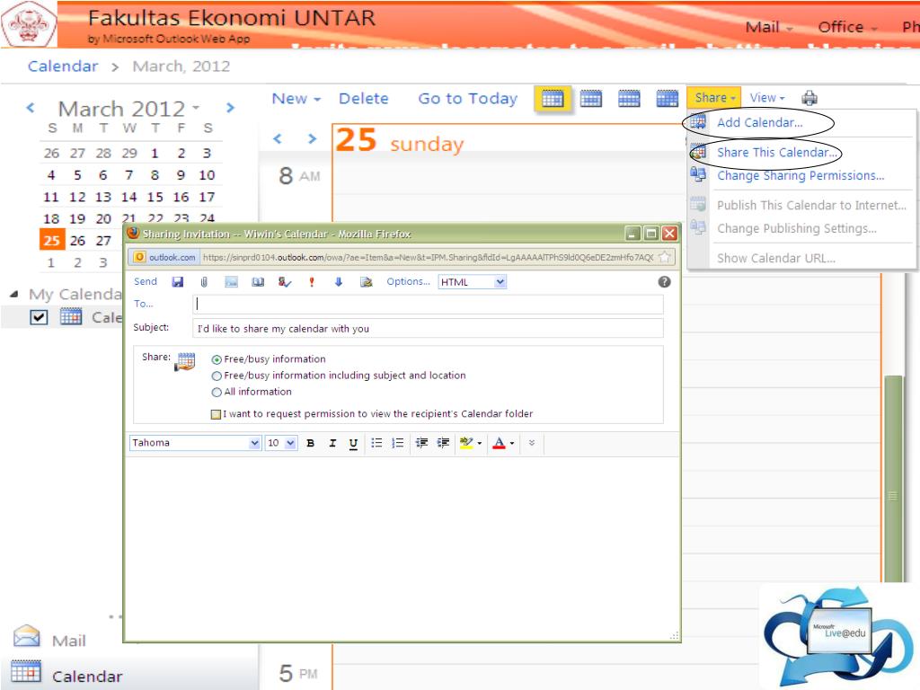Image resolution: width=920 pixels, height=690 pixels.
Task: Open help via the question mark icon
Action: pyautogui.click(x=664, y=281)
